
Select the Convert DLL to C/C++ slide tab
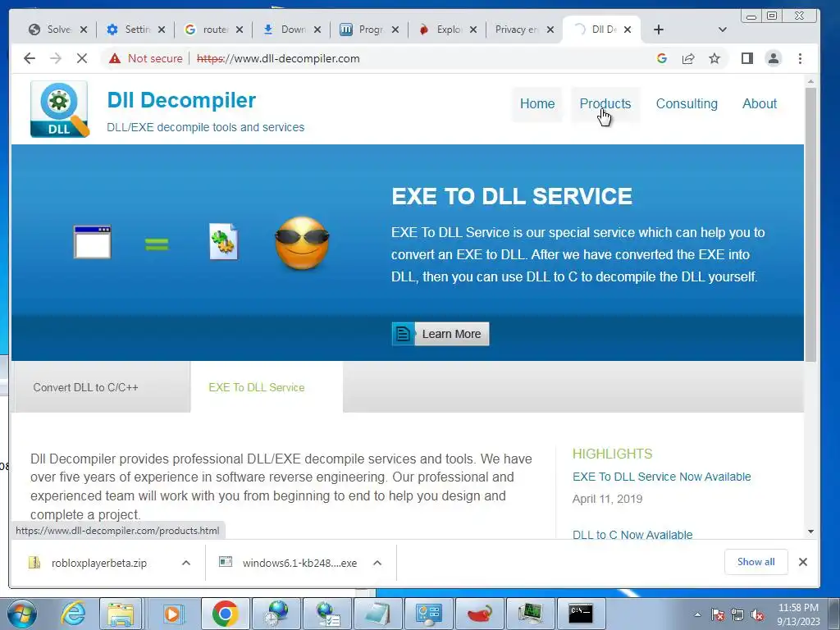85,387
